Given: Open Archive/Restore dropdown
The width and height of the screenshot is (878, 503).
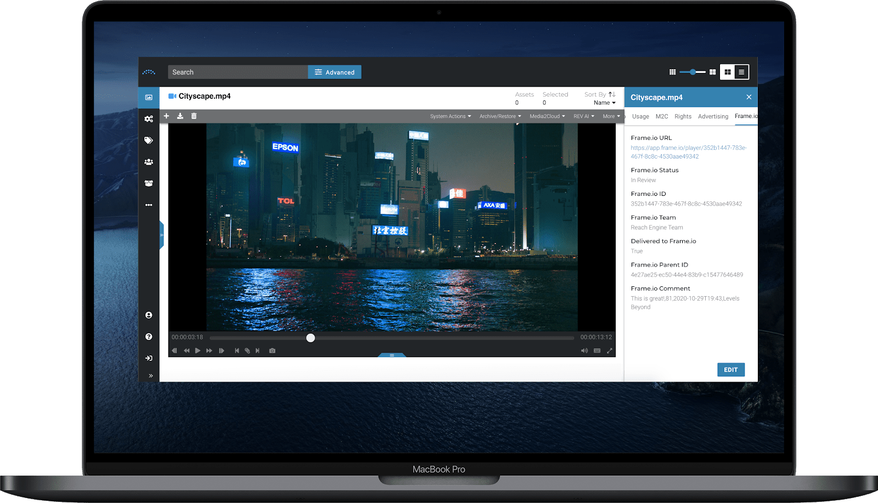Looking at the screenshot, I should tap(500, 116).
